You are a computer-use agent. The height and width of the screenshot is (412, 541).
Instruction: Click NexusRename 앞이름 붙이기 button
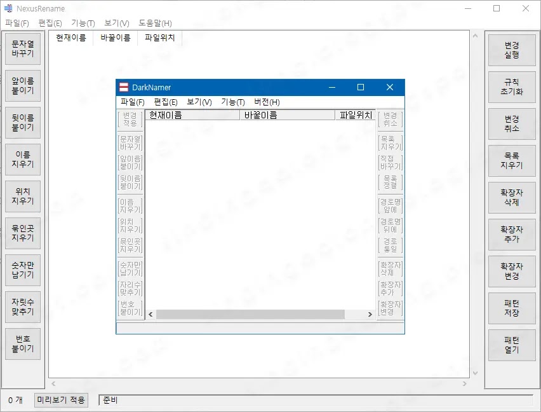click(23, 86)
